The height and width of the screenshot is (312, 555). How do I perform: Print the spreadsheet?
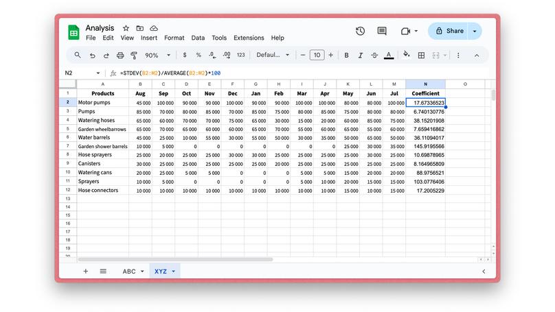point(120,56)
